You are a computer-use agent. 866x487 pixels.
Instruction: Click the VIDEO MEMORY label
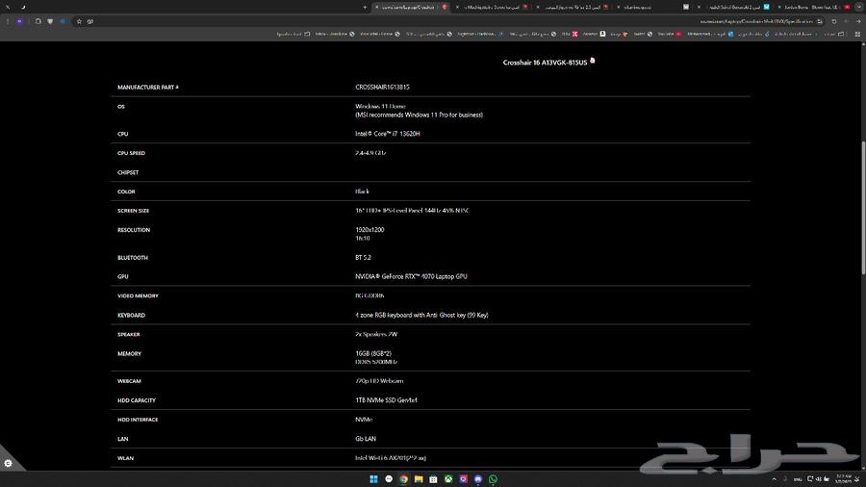pos(138,296)
